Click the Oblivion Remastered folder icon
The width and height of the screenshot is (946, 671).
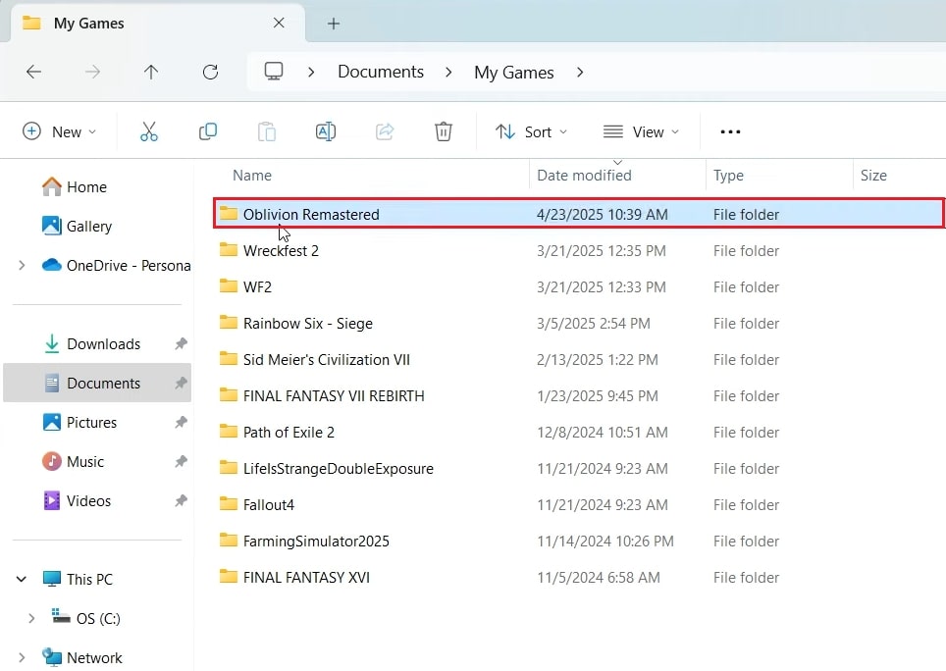click(x=229, y=214)
